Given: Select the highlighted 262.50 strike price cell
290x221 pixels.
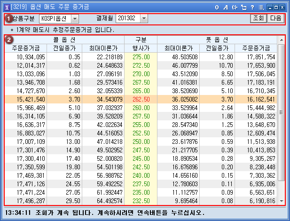Looking at the screenshot, I should click(141, 99).
